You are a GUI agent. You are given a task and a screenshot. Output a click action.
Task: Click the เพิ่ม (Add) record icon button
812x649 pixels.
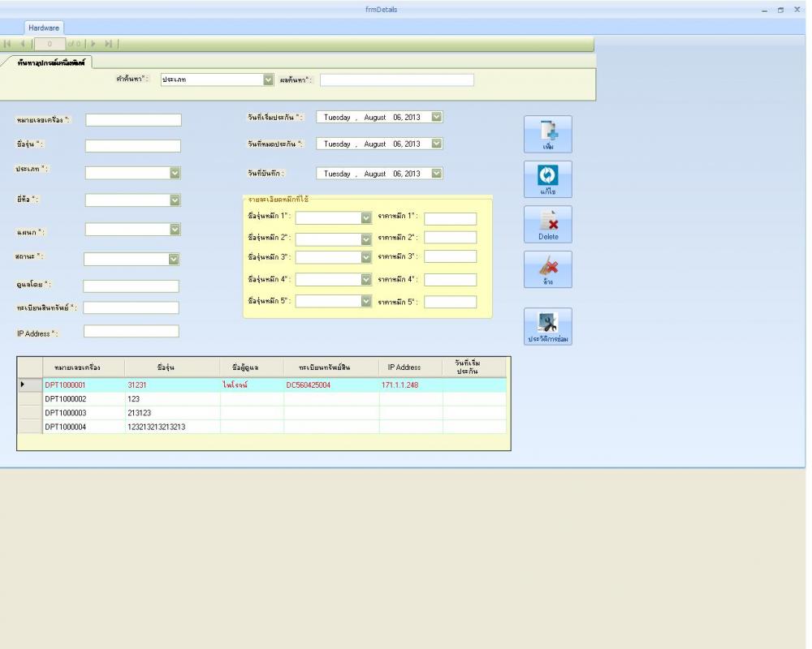pos(548,134)
